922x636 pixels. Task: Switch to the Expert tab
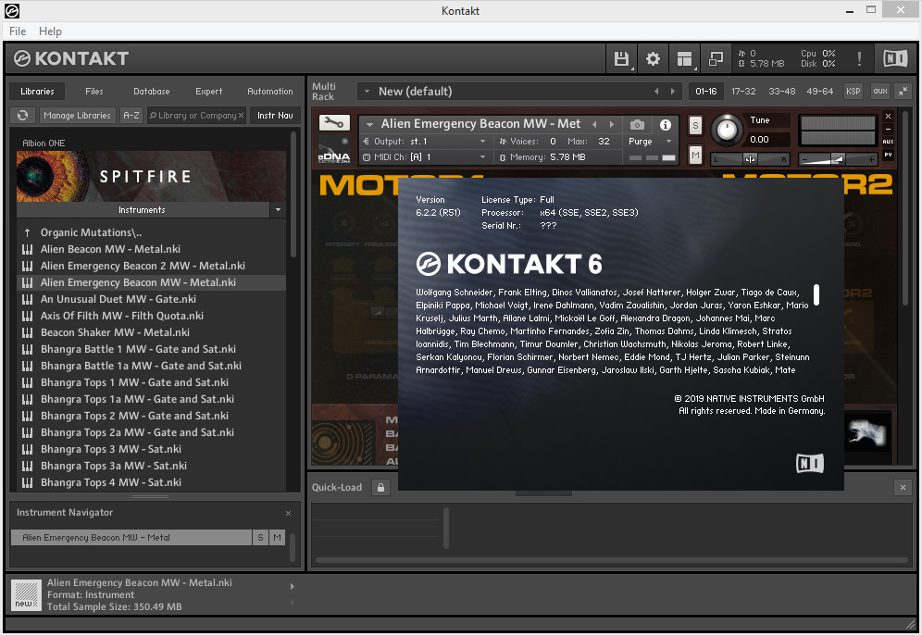point(208,91)
